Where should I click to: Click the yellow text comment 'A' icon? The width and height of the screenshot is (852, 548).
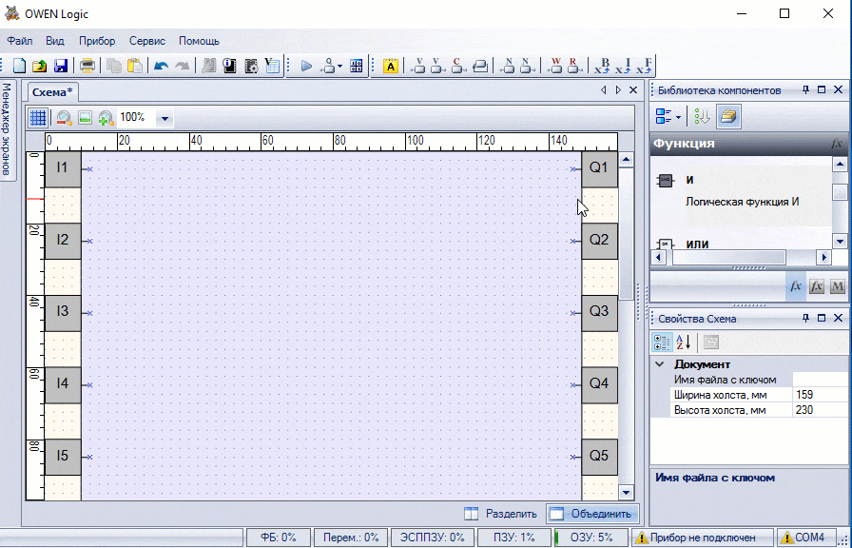click(391, 67)
